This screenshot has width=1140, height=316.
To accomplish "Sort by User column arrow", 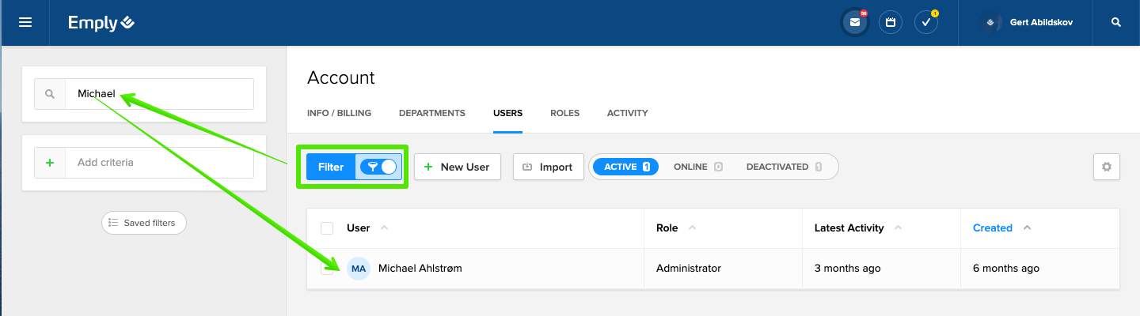I will pos(385,228).
